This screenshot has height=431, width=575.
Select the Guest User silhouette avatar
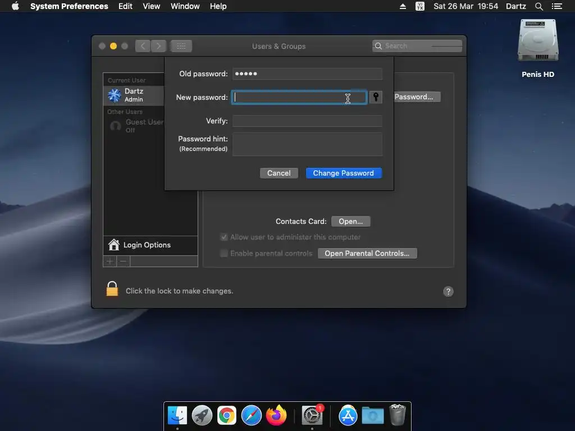tap(116, 126)
